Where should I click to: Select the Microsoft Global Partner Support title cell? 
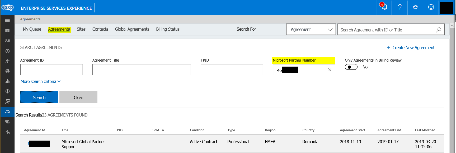tap(83, 144)
